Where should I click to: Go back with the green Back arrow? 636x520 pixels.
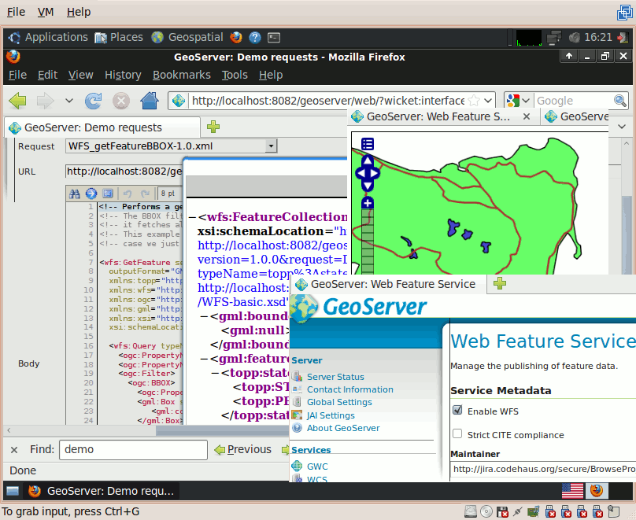17,100
